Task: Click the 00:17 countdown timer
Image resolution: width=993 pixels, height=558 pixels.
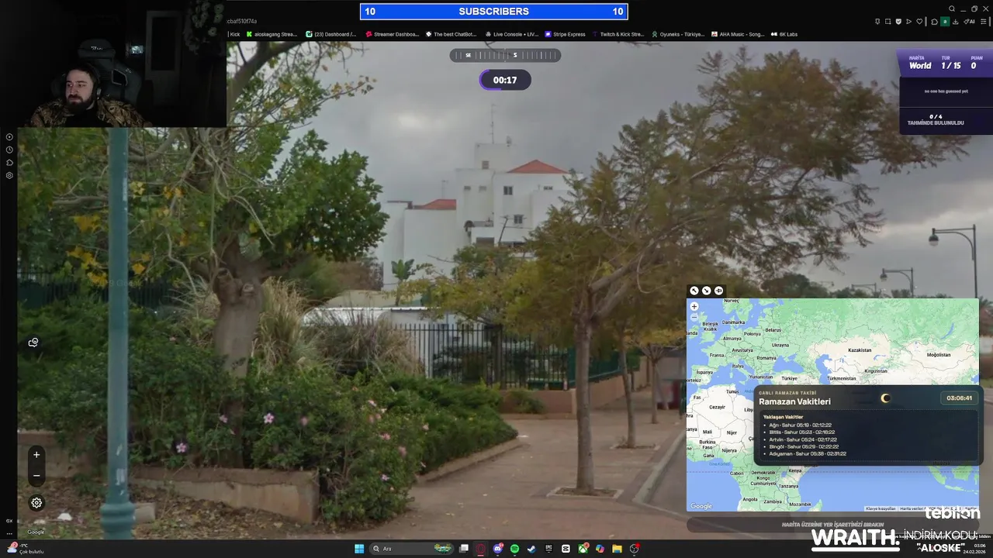Action: coord(505,80)
